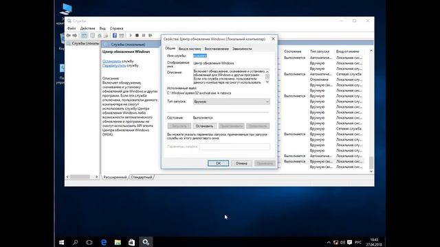This screenshot has height=247, width=440.
Task: Switch to the Зависимости tab
Action: pyautogui.click(x=242, y=49)
